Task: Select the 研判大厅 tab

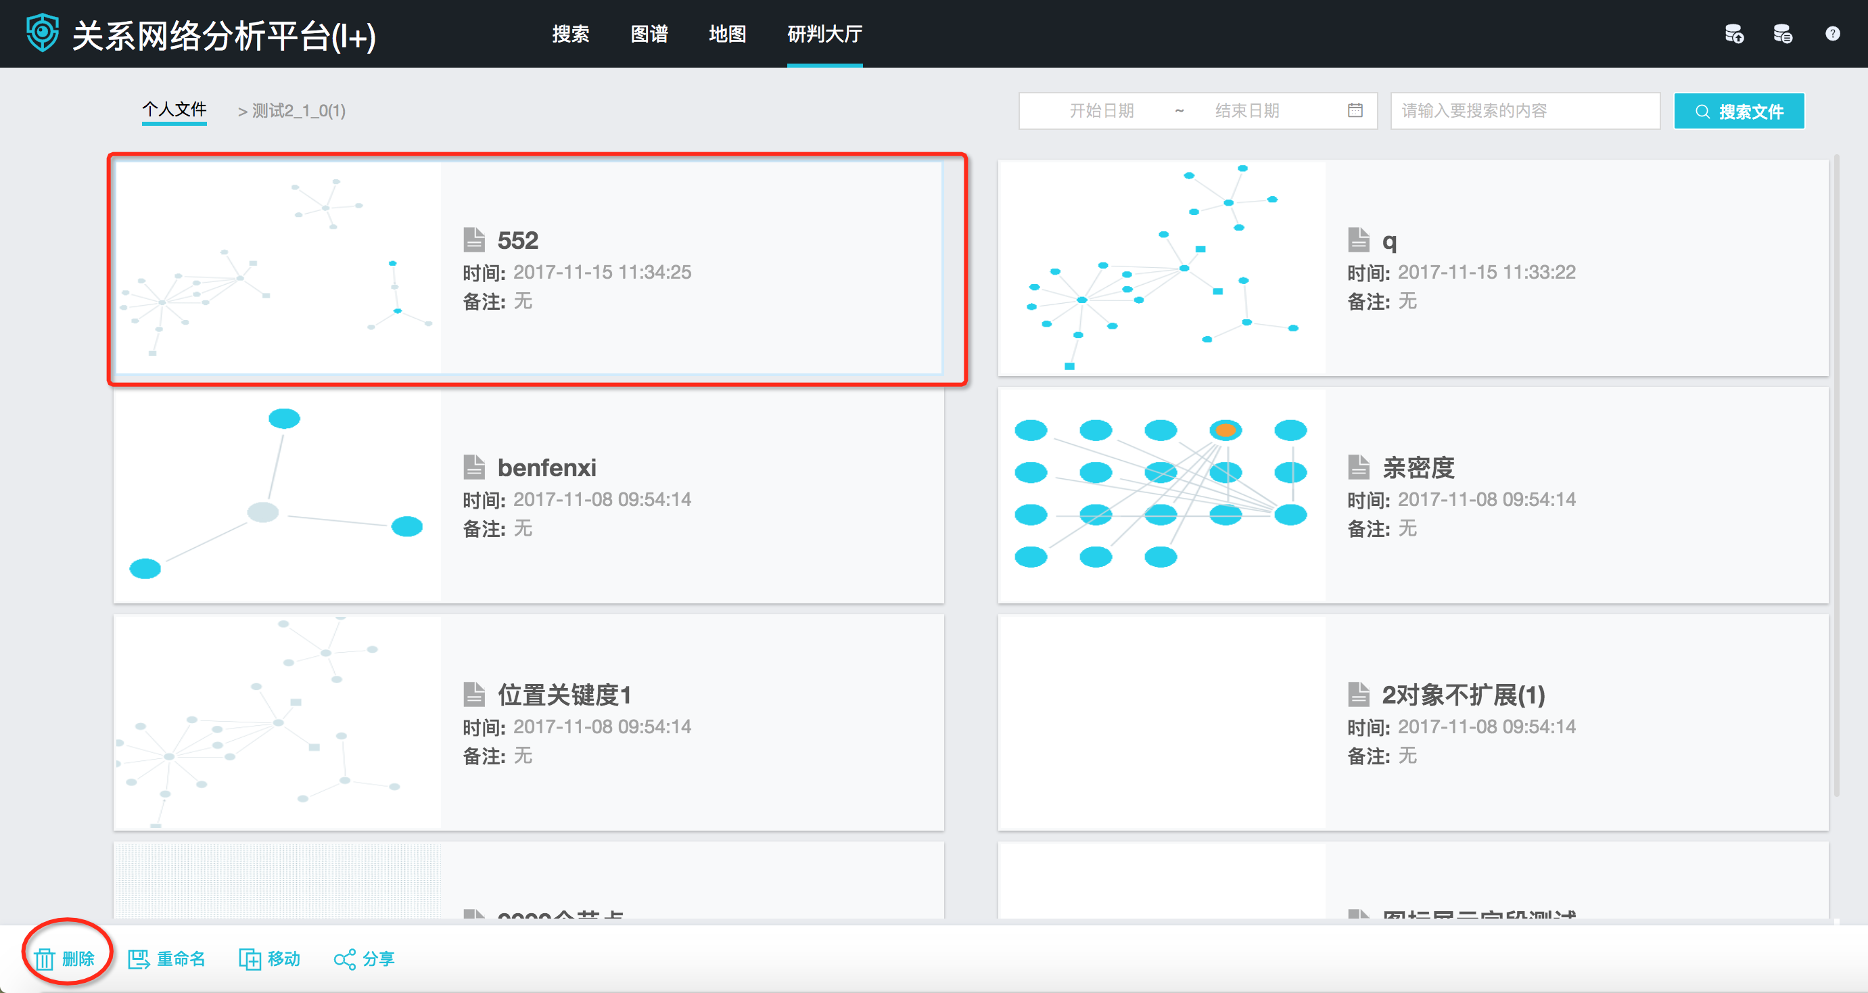Action: coord(824,33)
